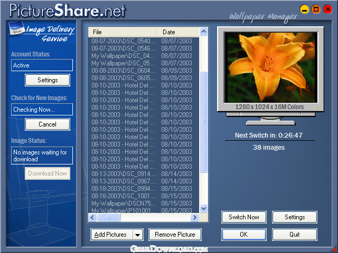Open the Add Pictures dropdown arrow
The width and height of the screenshot is (338, 253).
[x=138, y=235]
